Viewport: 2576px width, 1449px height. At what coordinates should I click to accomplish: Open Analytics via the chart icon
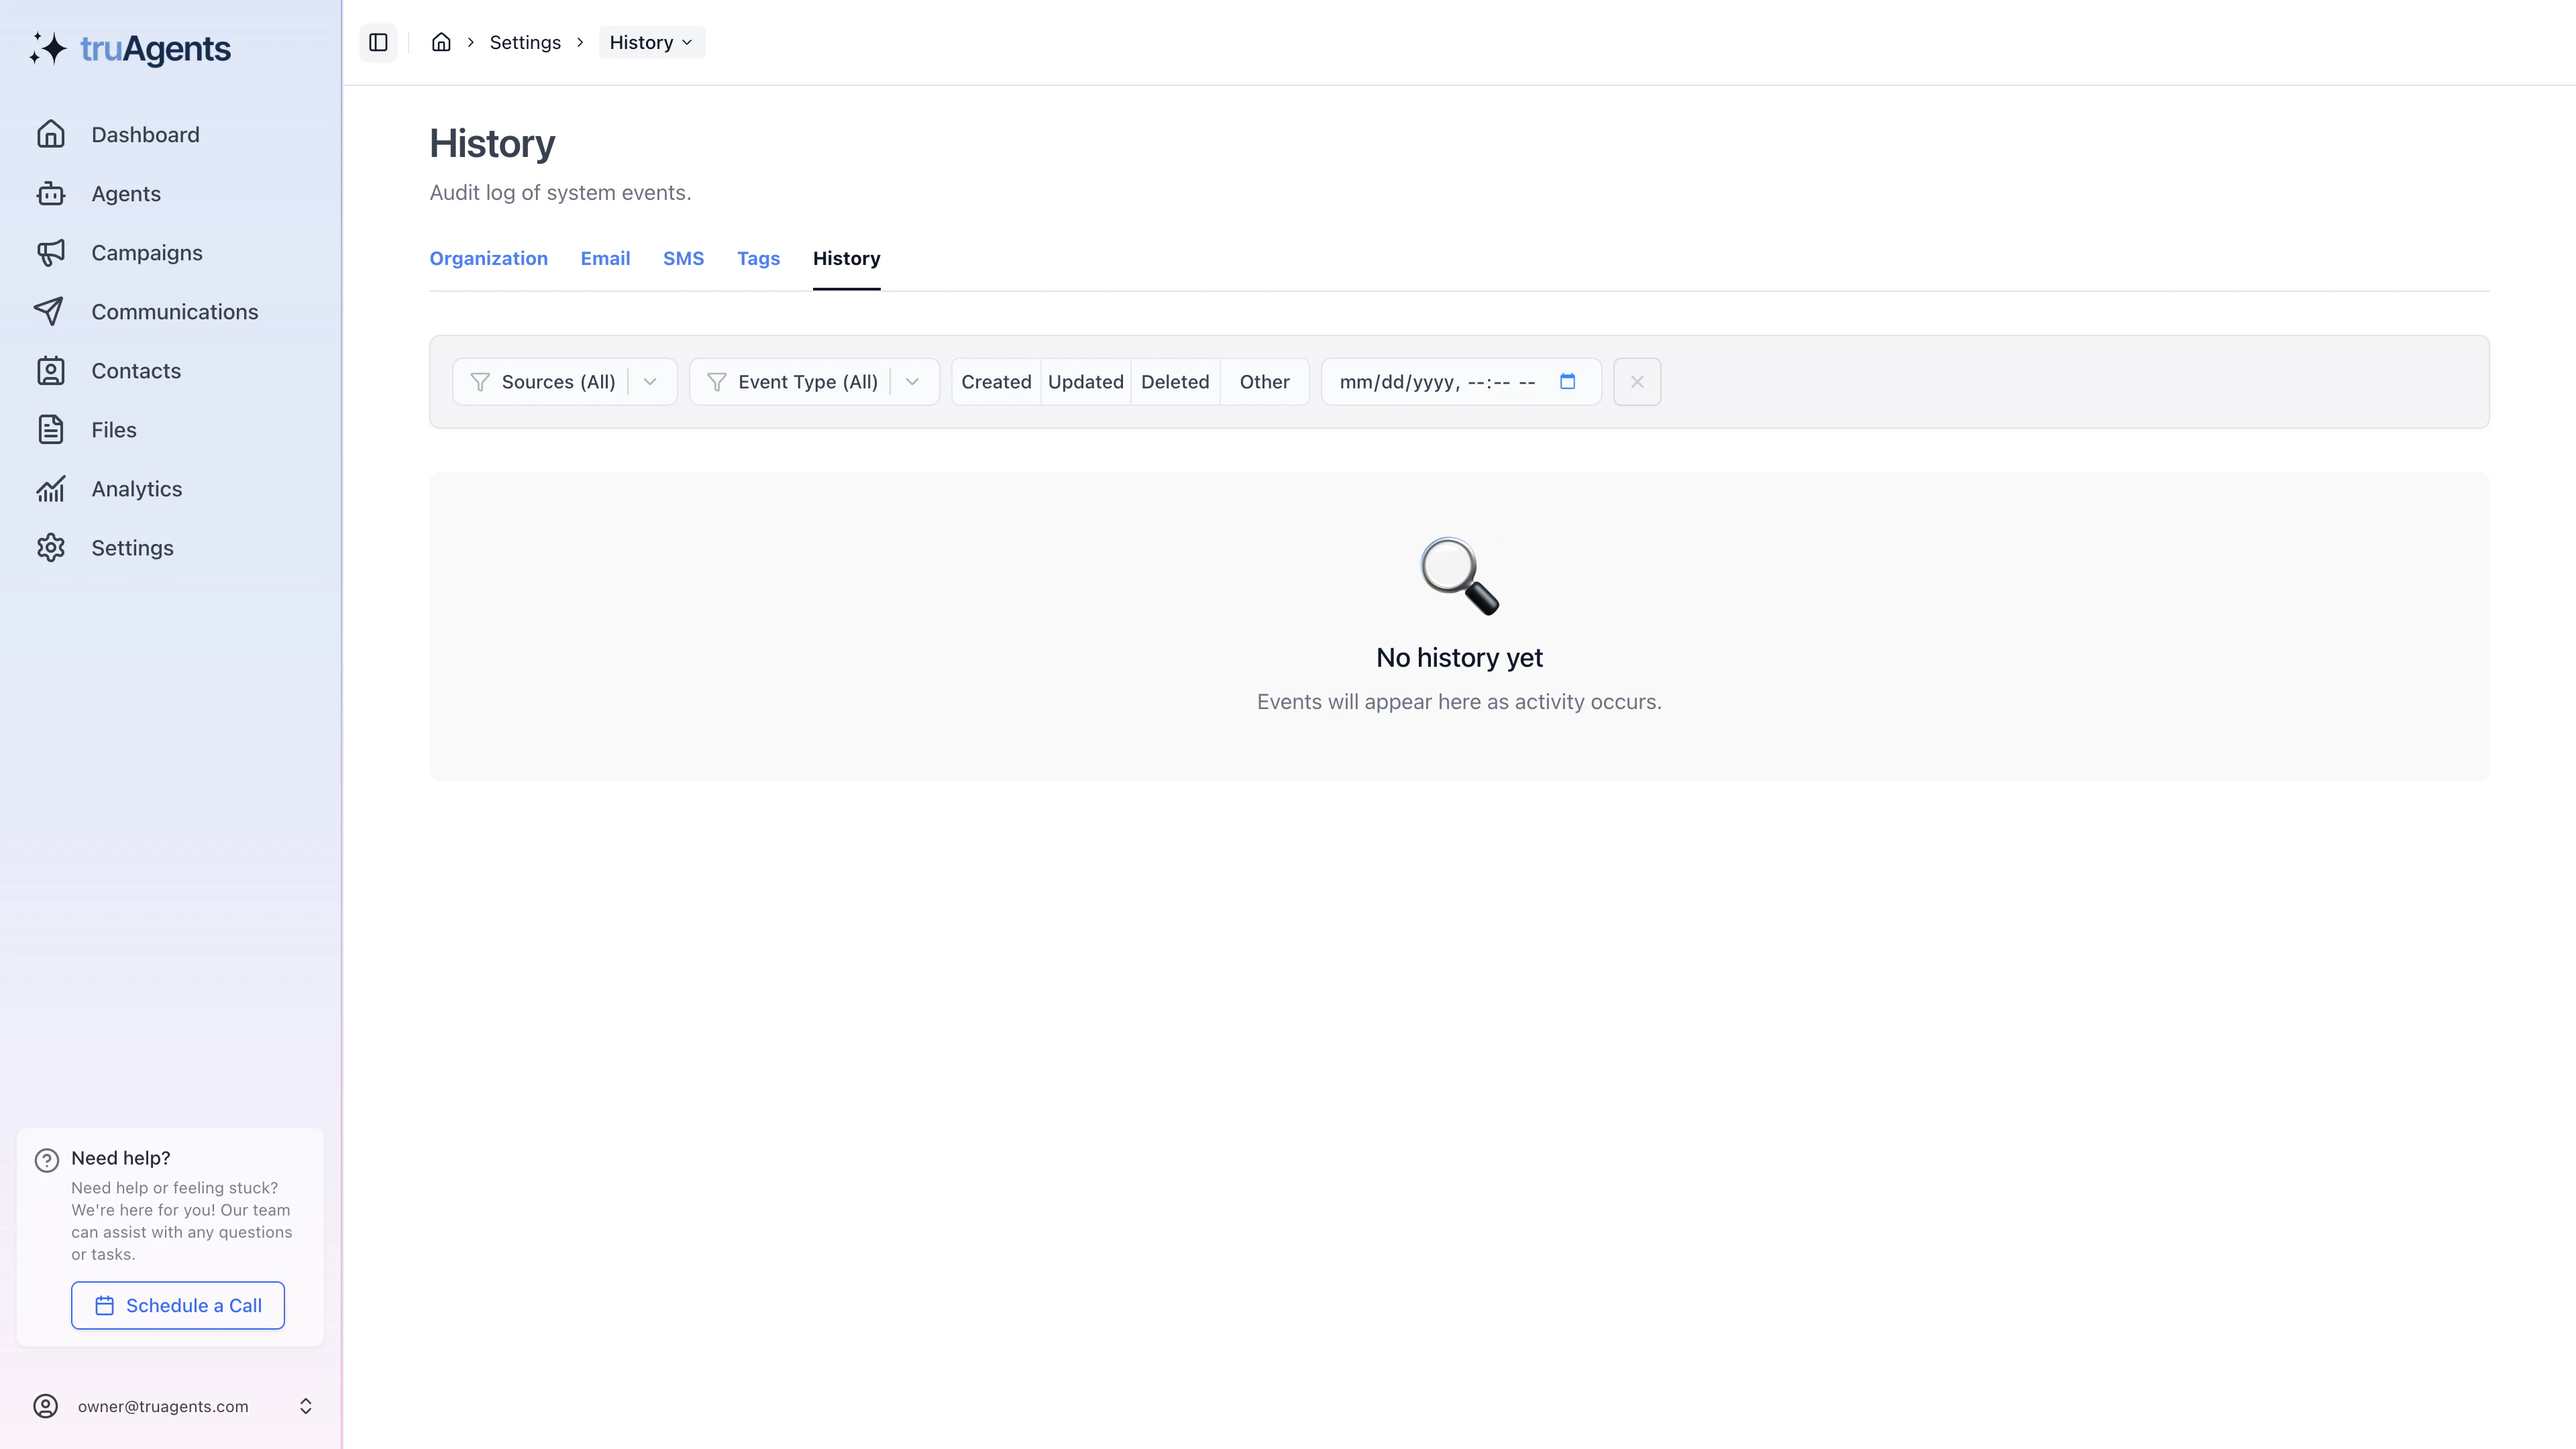pos(136,488)
